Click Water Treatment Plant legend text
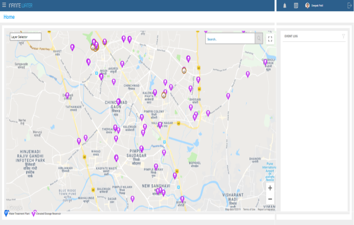Viewport: 354px width, 225px height. [19, 213]
